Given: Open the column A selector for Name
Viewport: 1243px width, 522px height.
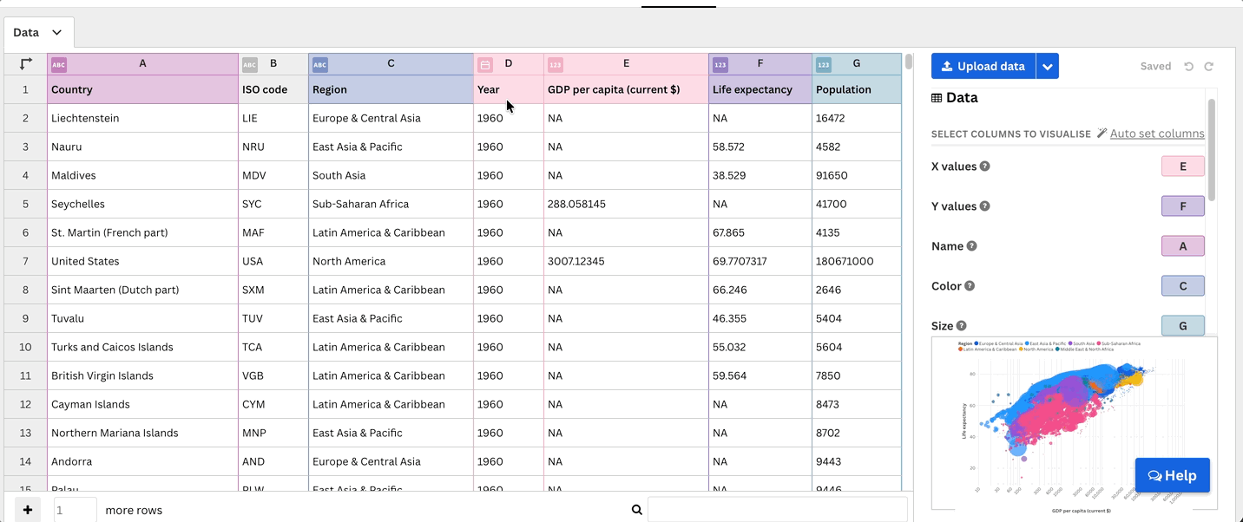Looking at the screenshot, I should pyautogui.click(x=1182, y=245).
